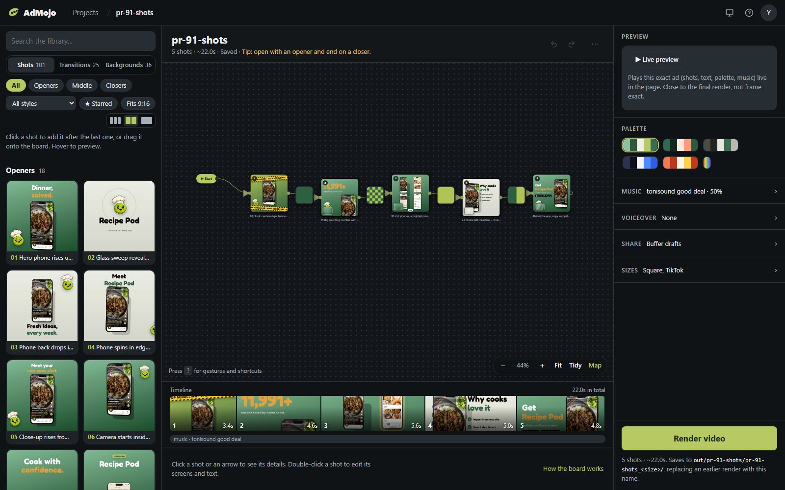785x490 pixels.
Task: Zoom out the board with minus
Action: (x=503, y=366)
